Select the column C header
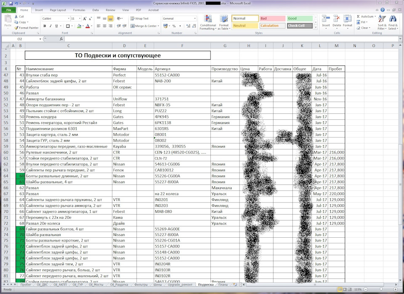 pos(68,45)
